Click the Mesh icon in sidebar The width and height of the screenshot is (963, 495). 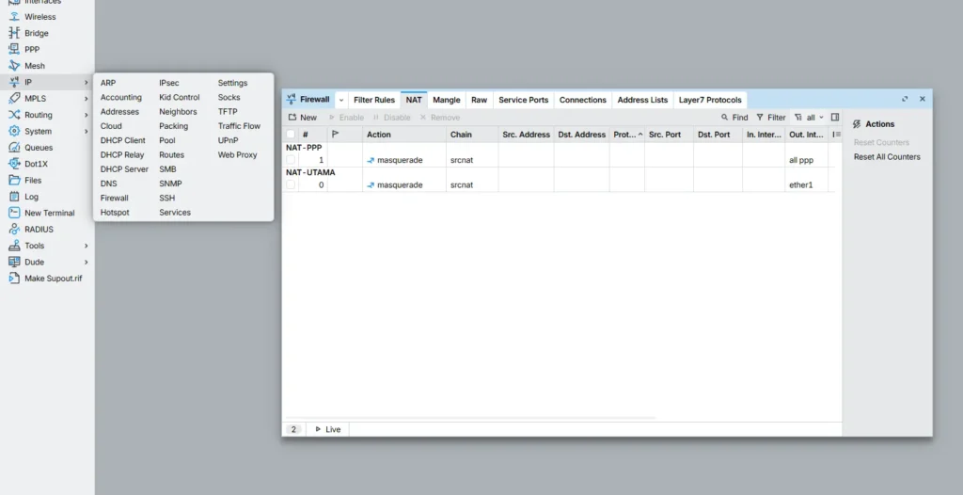[14, 66]
